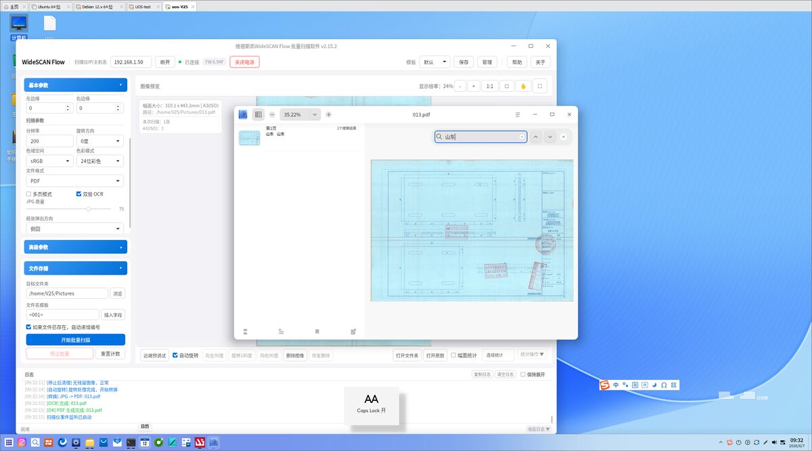
Task: Open the 统计操作 dropdown
Action: [x=532, y=354]
